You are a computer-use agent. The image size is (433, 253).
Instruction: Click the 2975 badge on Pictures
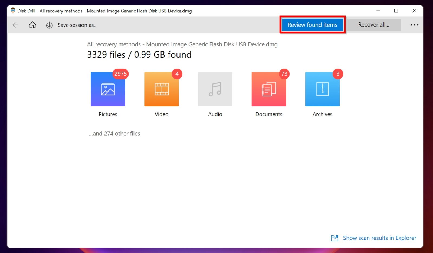pyautogui.click(x=120, y=74)
